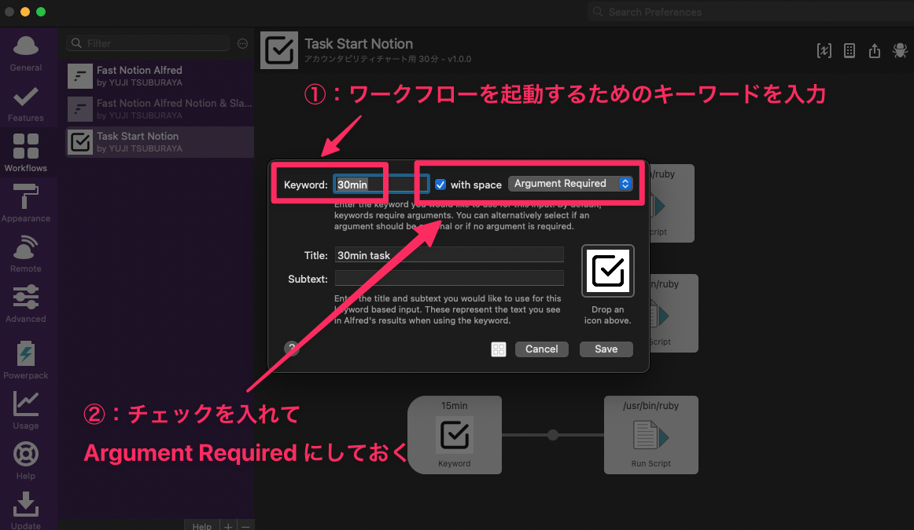
Task: Click the connection dot between 15min and Run Script
Action: [x=553, y=434]
